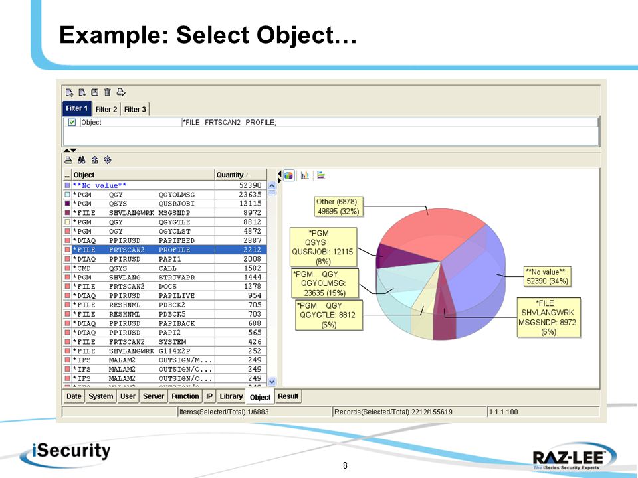638x478 pixels.
Task: Switch to the horizontal bar chart view
Action: point(321,175)
